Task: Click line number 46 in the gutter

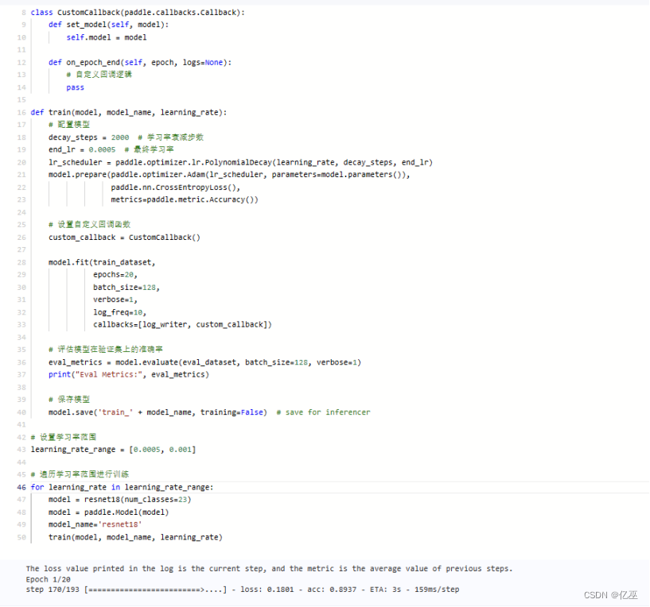Action: click(21, 487)
